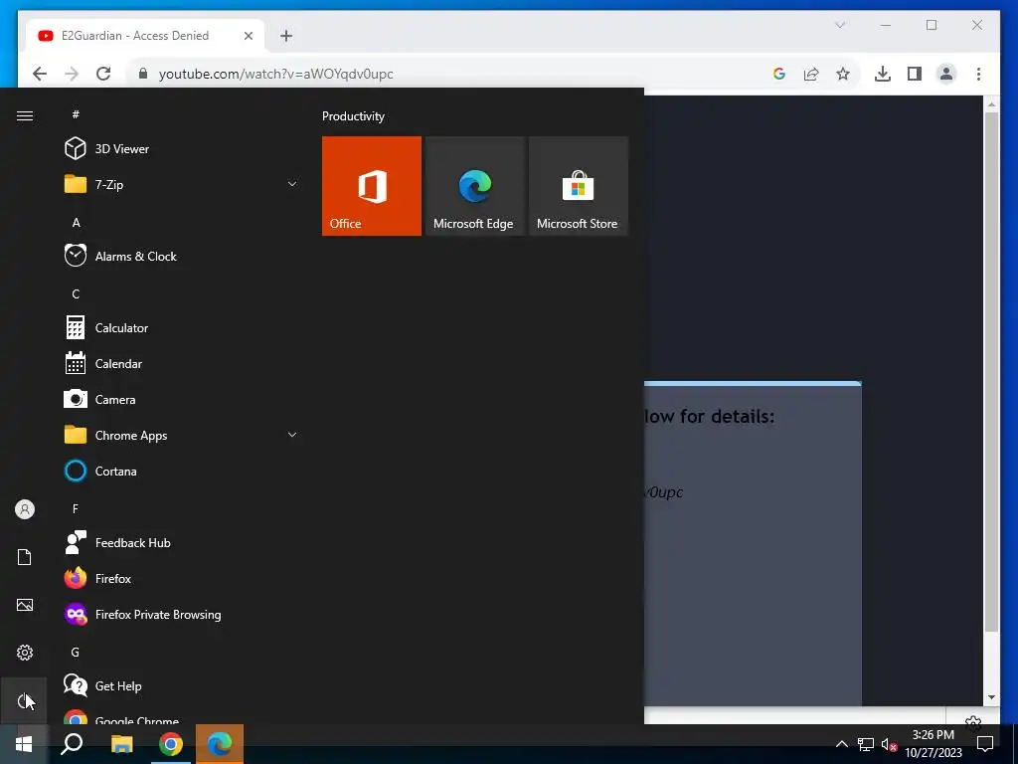The image size is (1018, 764).
Task: Jump to the letter A app group
Action: (x=76, y=223)
